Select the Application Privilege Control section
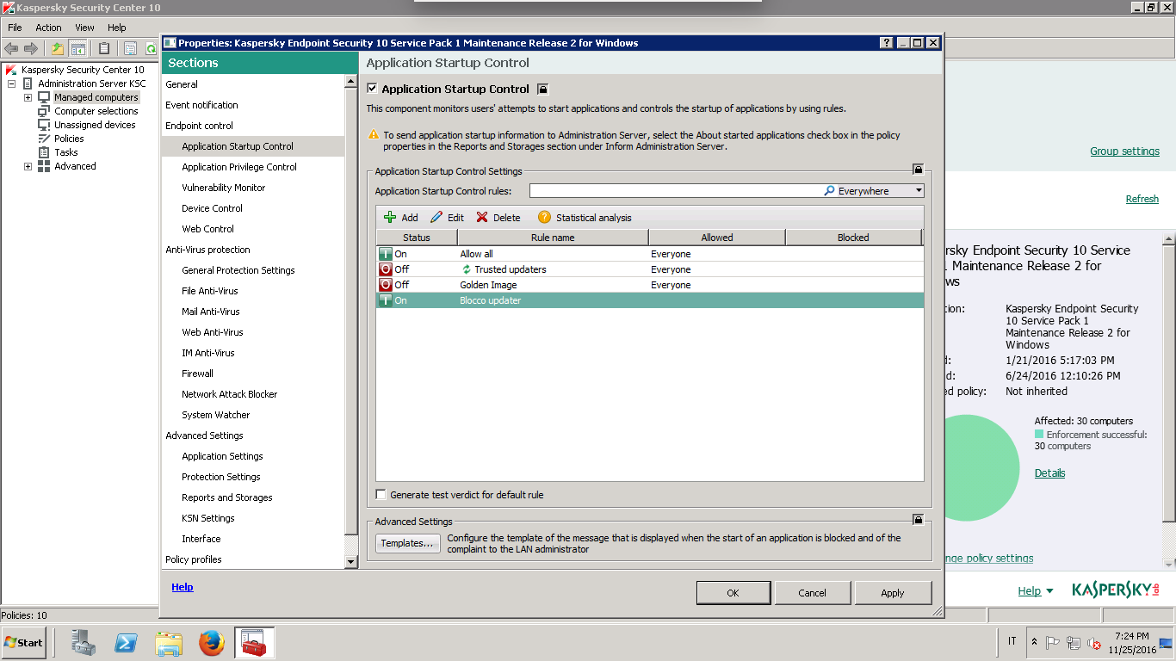Screen dimensions: 1176x661 coord(239,167)
